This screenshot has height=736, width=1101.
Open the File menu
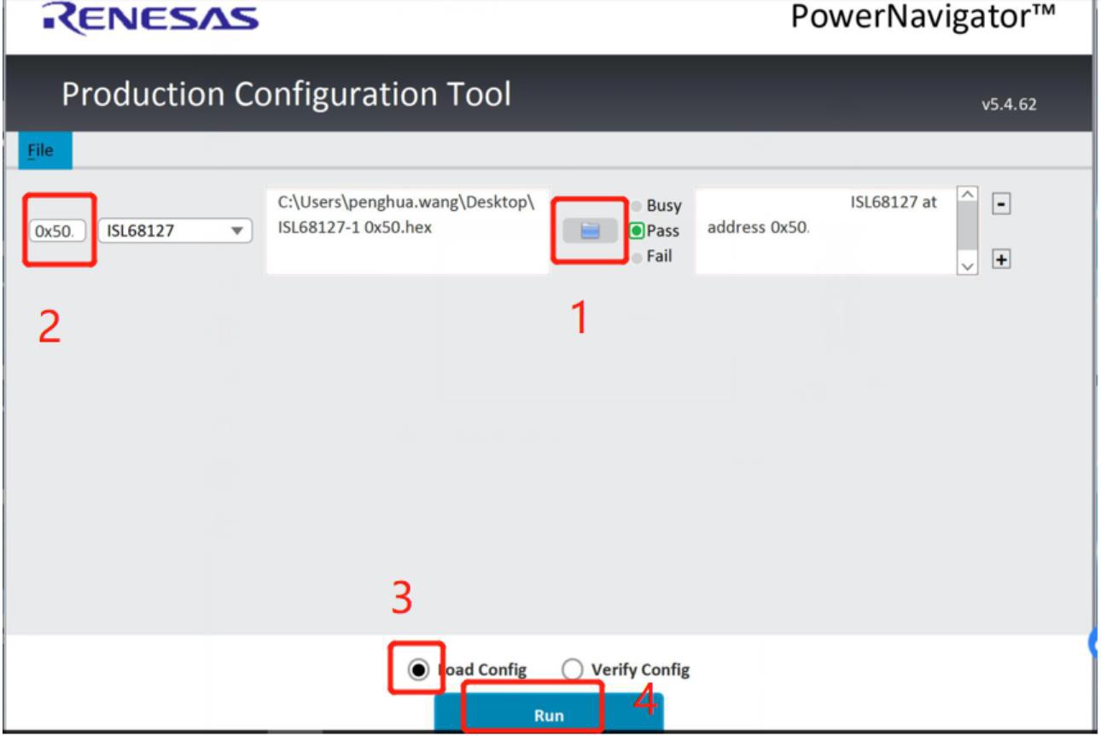click(x=40, y=150)
